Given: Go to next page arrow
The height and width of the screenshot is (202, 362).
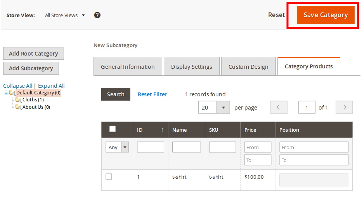Looking at the screenshot, I should pyautogui.click(x=344, y=108).
